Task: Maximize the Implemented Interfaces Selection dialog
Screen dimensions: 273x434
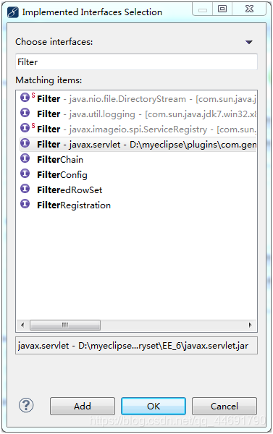Action: 222,9
